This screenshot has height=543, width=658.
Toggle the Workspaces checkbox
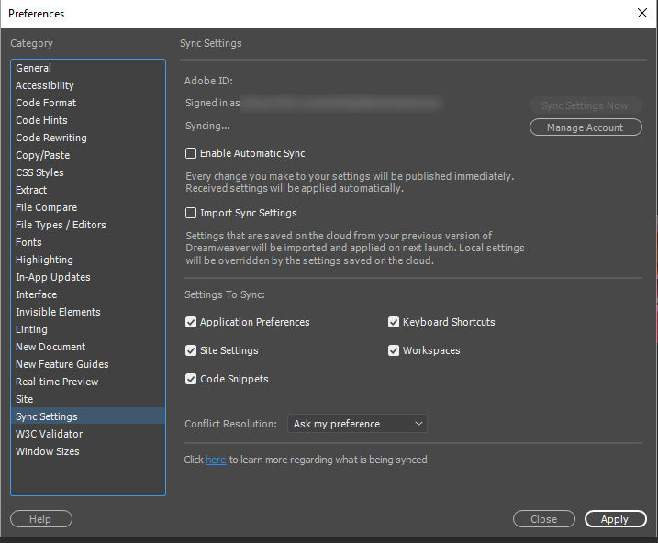[394, 350]
